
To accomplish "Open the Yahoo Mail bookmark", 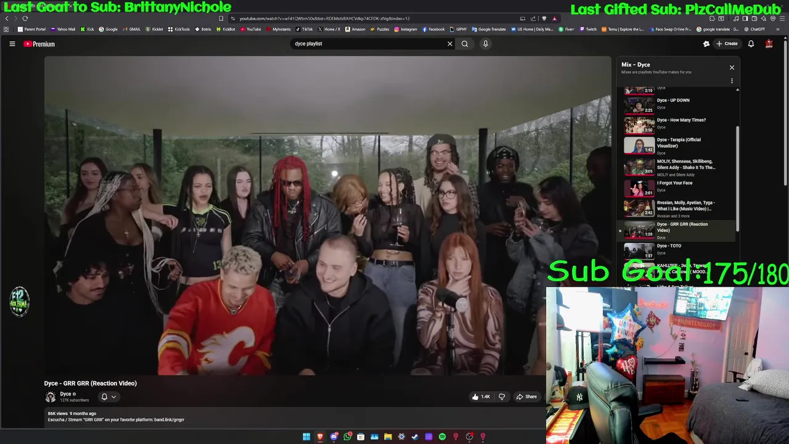I will coord(63,29).
